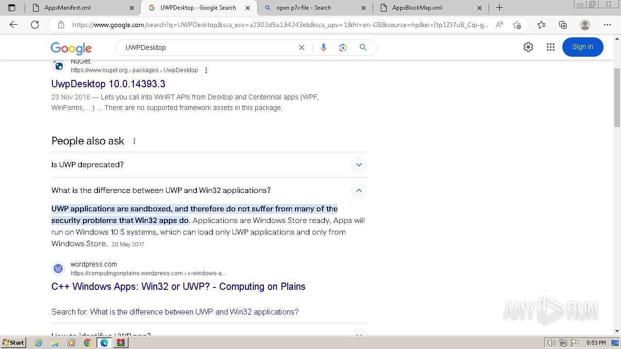Open the clock showing 8:53 PM
This screenshot has height=349, width=621.
[x=596, y=343]
